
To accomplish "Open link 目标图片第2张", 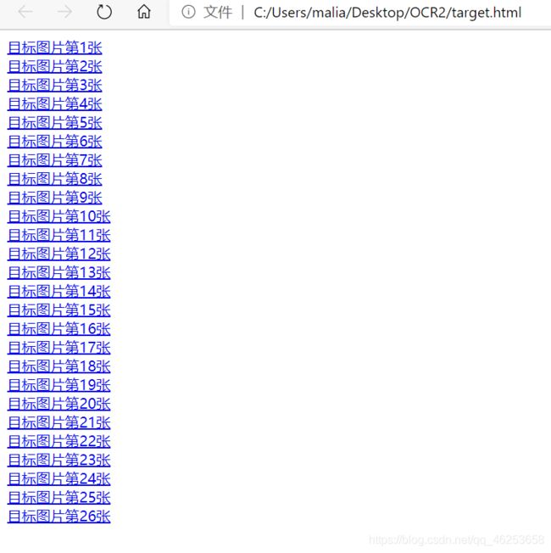I will [54, 67].
